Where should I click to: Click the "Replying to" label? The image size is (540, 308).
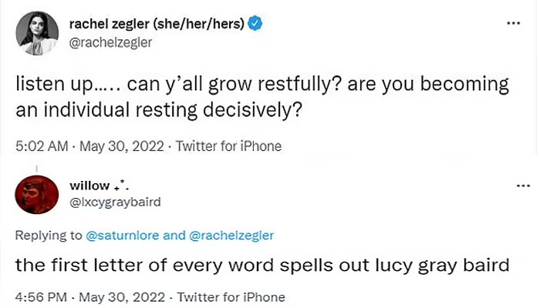tap(48, 234)
